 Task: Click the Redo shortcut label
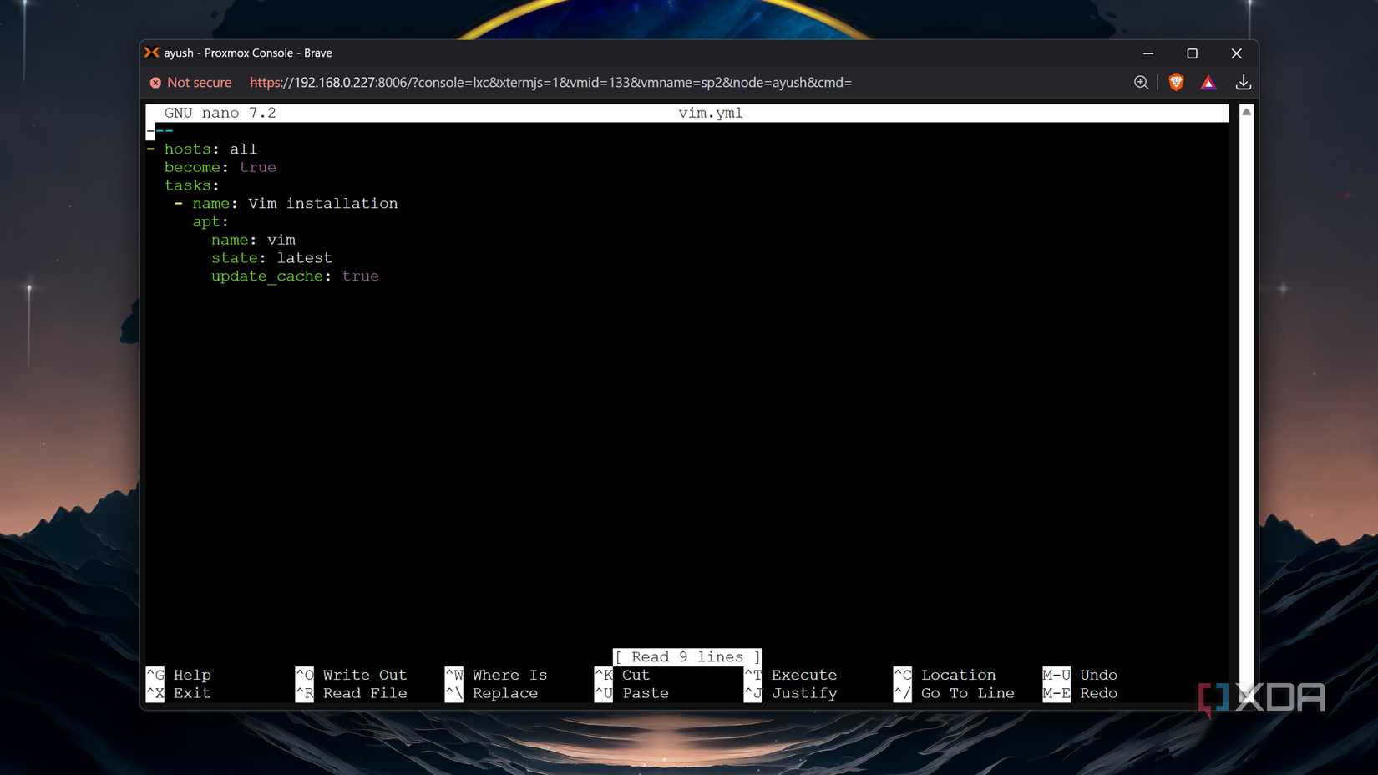[1098, 693]
